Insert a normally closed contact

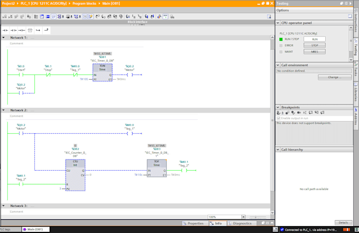pos(14,30)
